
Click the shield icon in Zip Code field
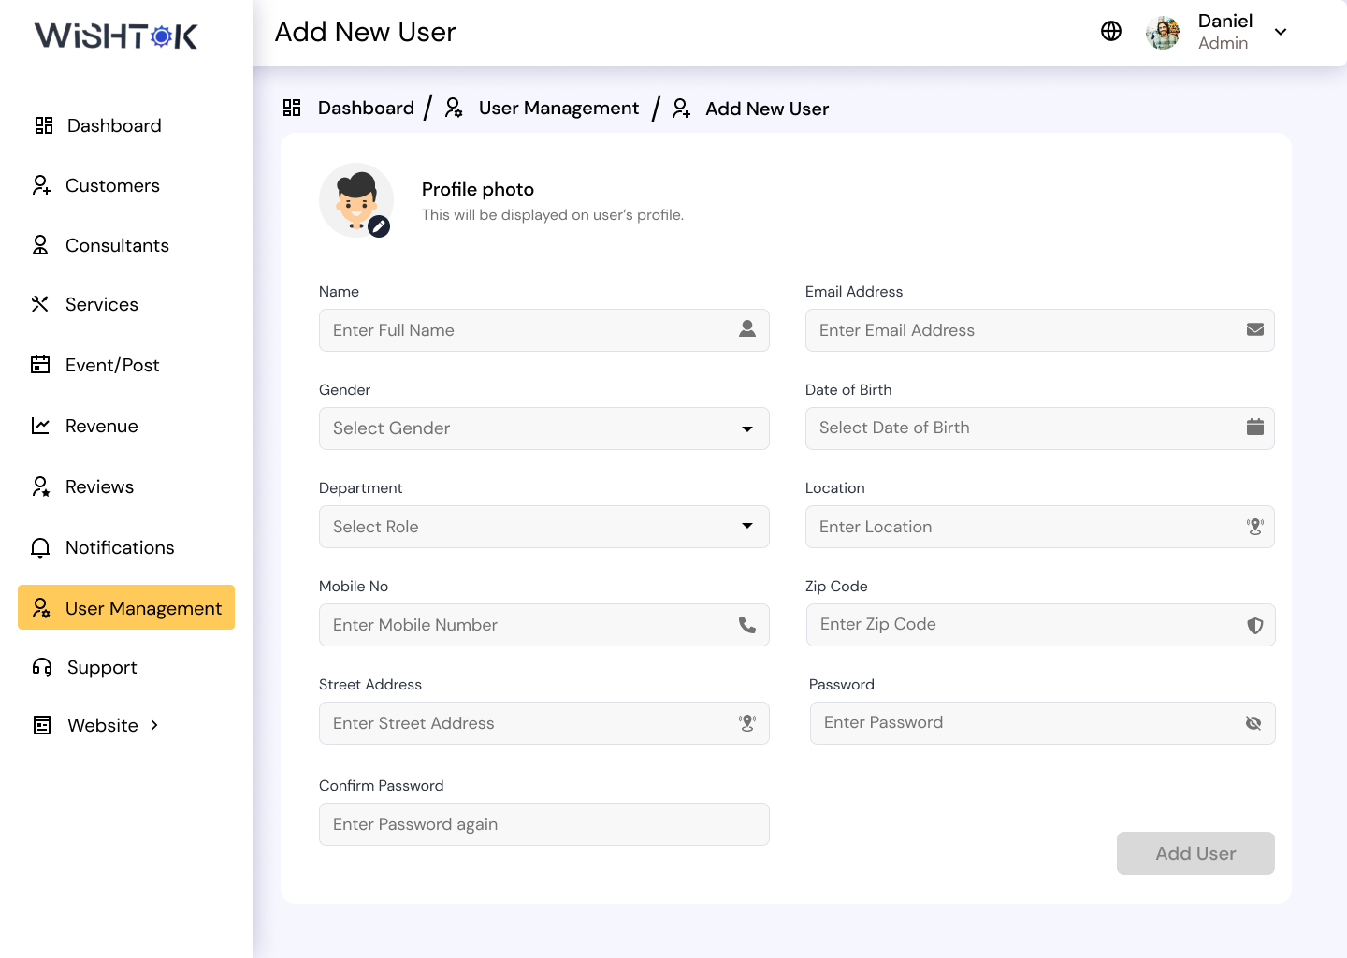pos(1254,625)
